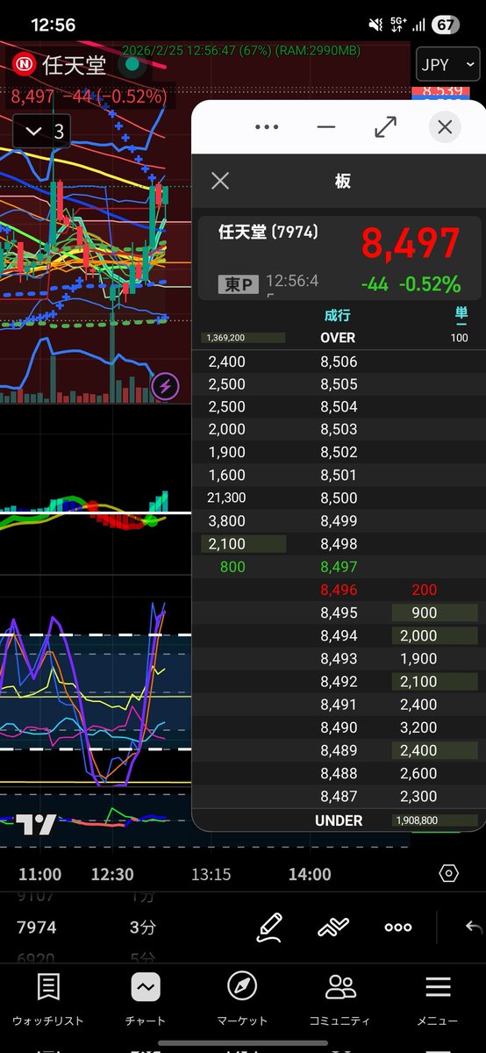Viewport: 486px width, 1053px height.
Task: Tap the 14:00 time axis label
Action: point(311,874)
